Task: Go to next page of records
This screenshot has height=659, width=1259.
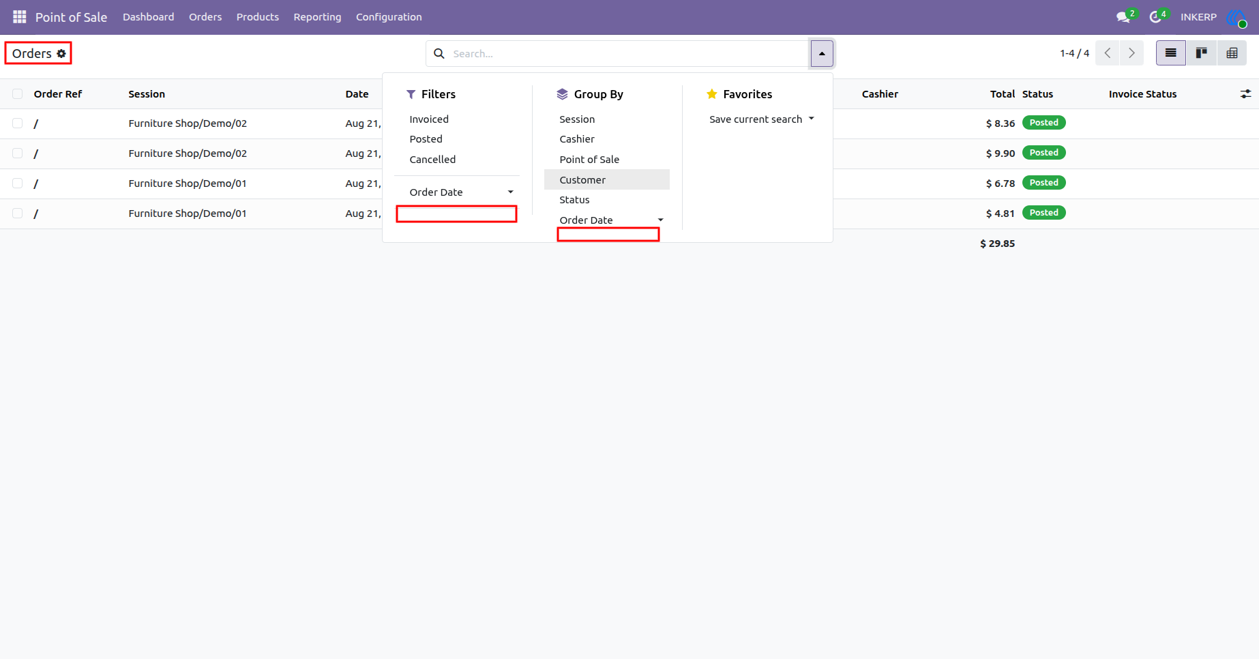Action: point(1132,53)
